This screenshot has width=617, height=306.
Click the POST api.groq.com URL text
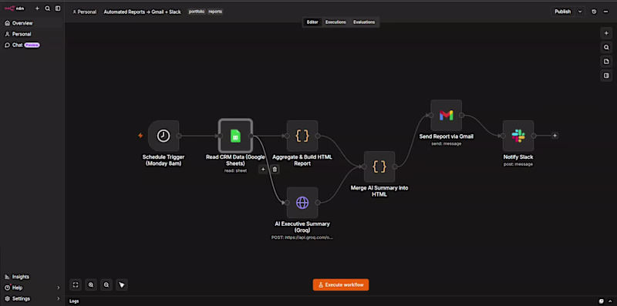coord(302,237)
